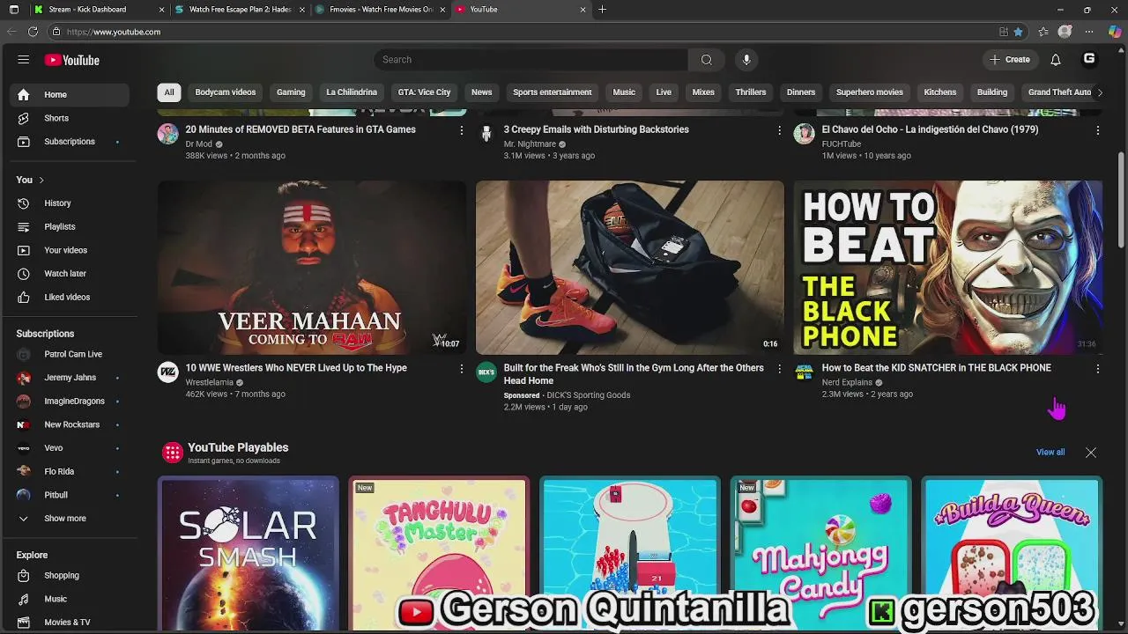Open Subscriptions in the sidebar
The height and width of the screenshot is (634, 1128).
click(x=70, y=142)
